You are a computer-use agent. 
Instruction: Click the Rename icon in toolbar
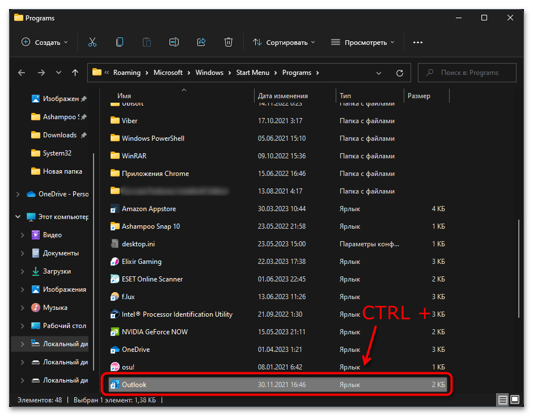[174, 42]
